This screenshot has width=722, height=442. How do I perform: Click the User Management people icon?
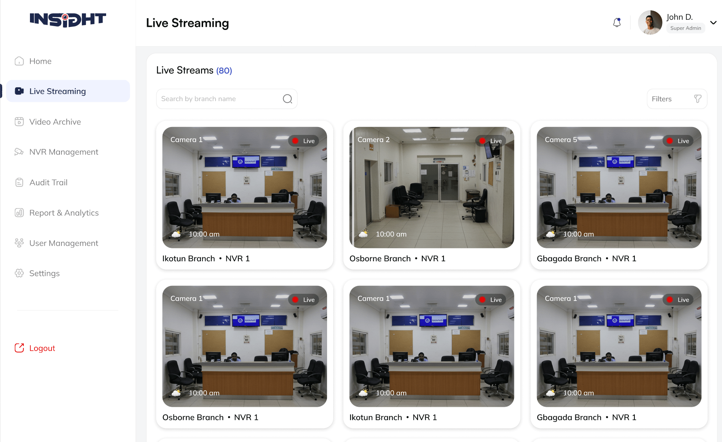pyautogui.click(x=19, y=243)
